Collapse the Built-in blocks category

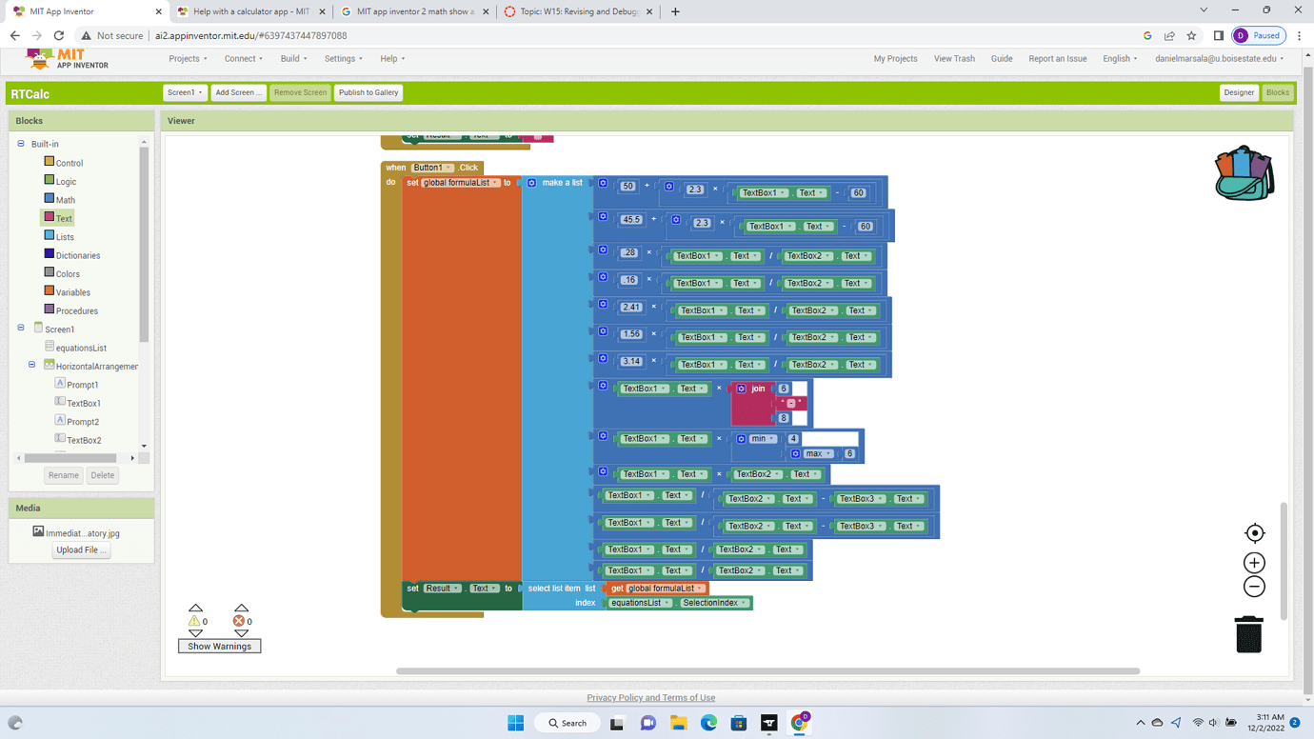pyautogui.click(x=20, y=144)
